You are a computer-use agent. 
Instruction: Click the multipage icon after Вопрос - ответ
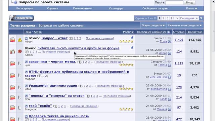pos(71,39)
